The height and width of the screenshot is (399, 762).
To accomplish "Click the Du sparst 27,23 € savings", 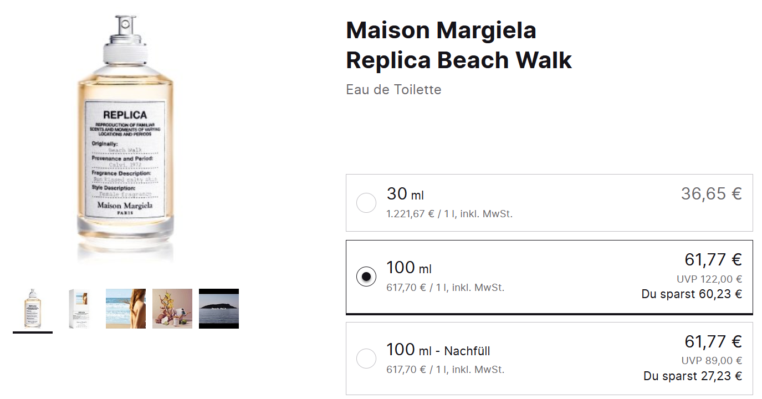I will point(693,376).
